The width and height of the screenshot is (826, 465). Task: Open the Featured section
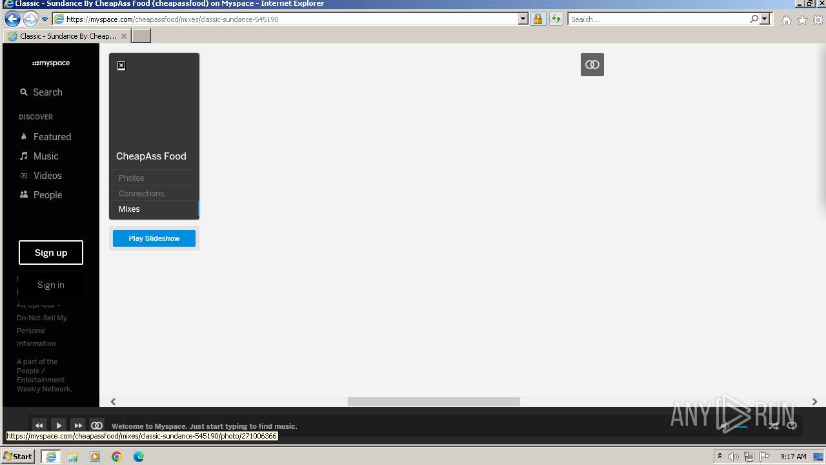point(45,137)
